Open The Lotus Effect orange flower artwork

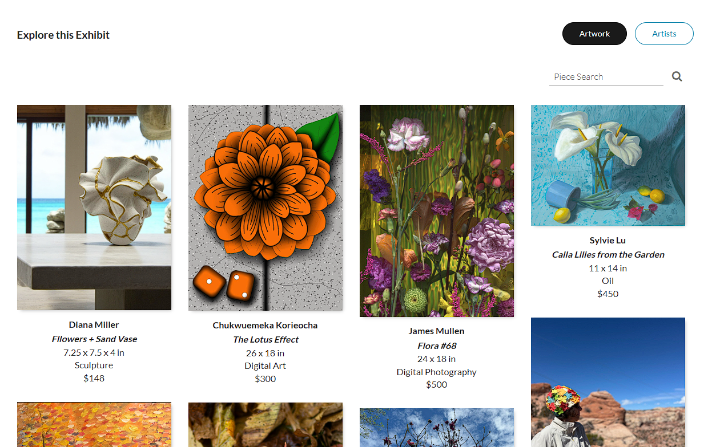(x=265, y=208)
